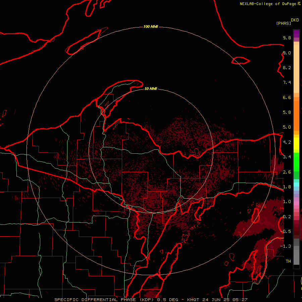The width and height of the screenshot is (302, 302).
Task: Click the 24 JUN 25 date text
Action: pos(216,300)
